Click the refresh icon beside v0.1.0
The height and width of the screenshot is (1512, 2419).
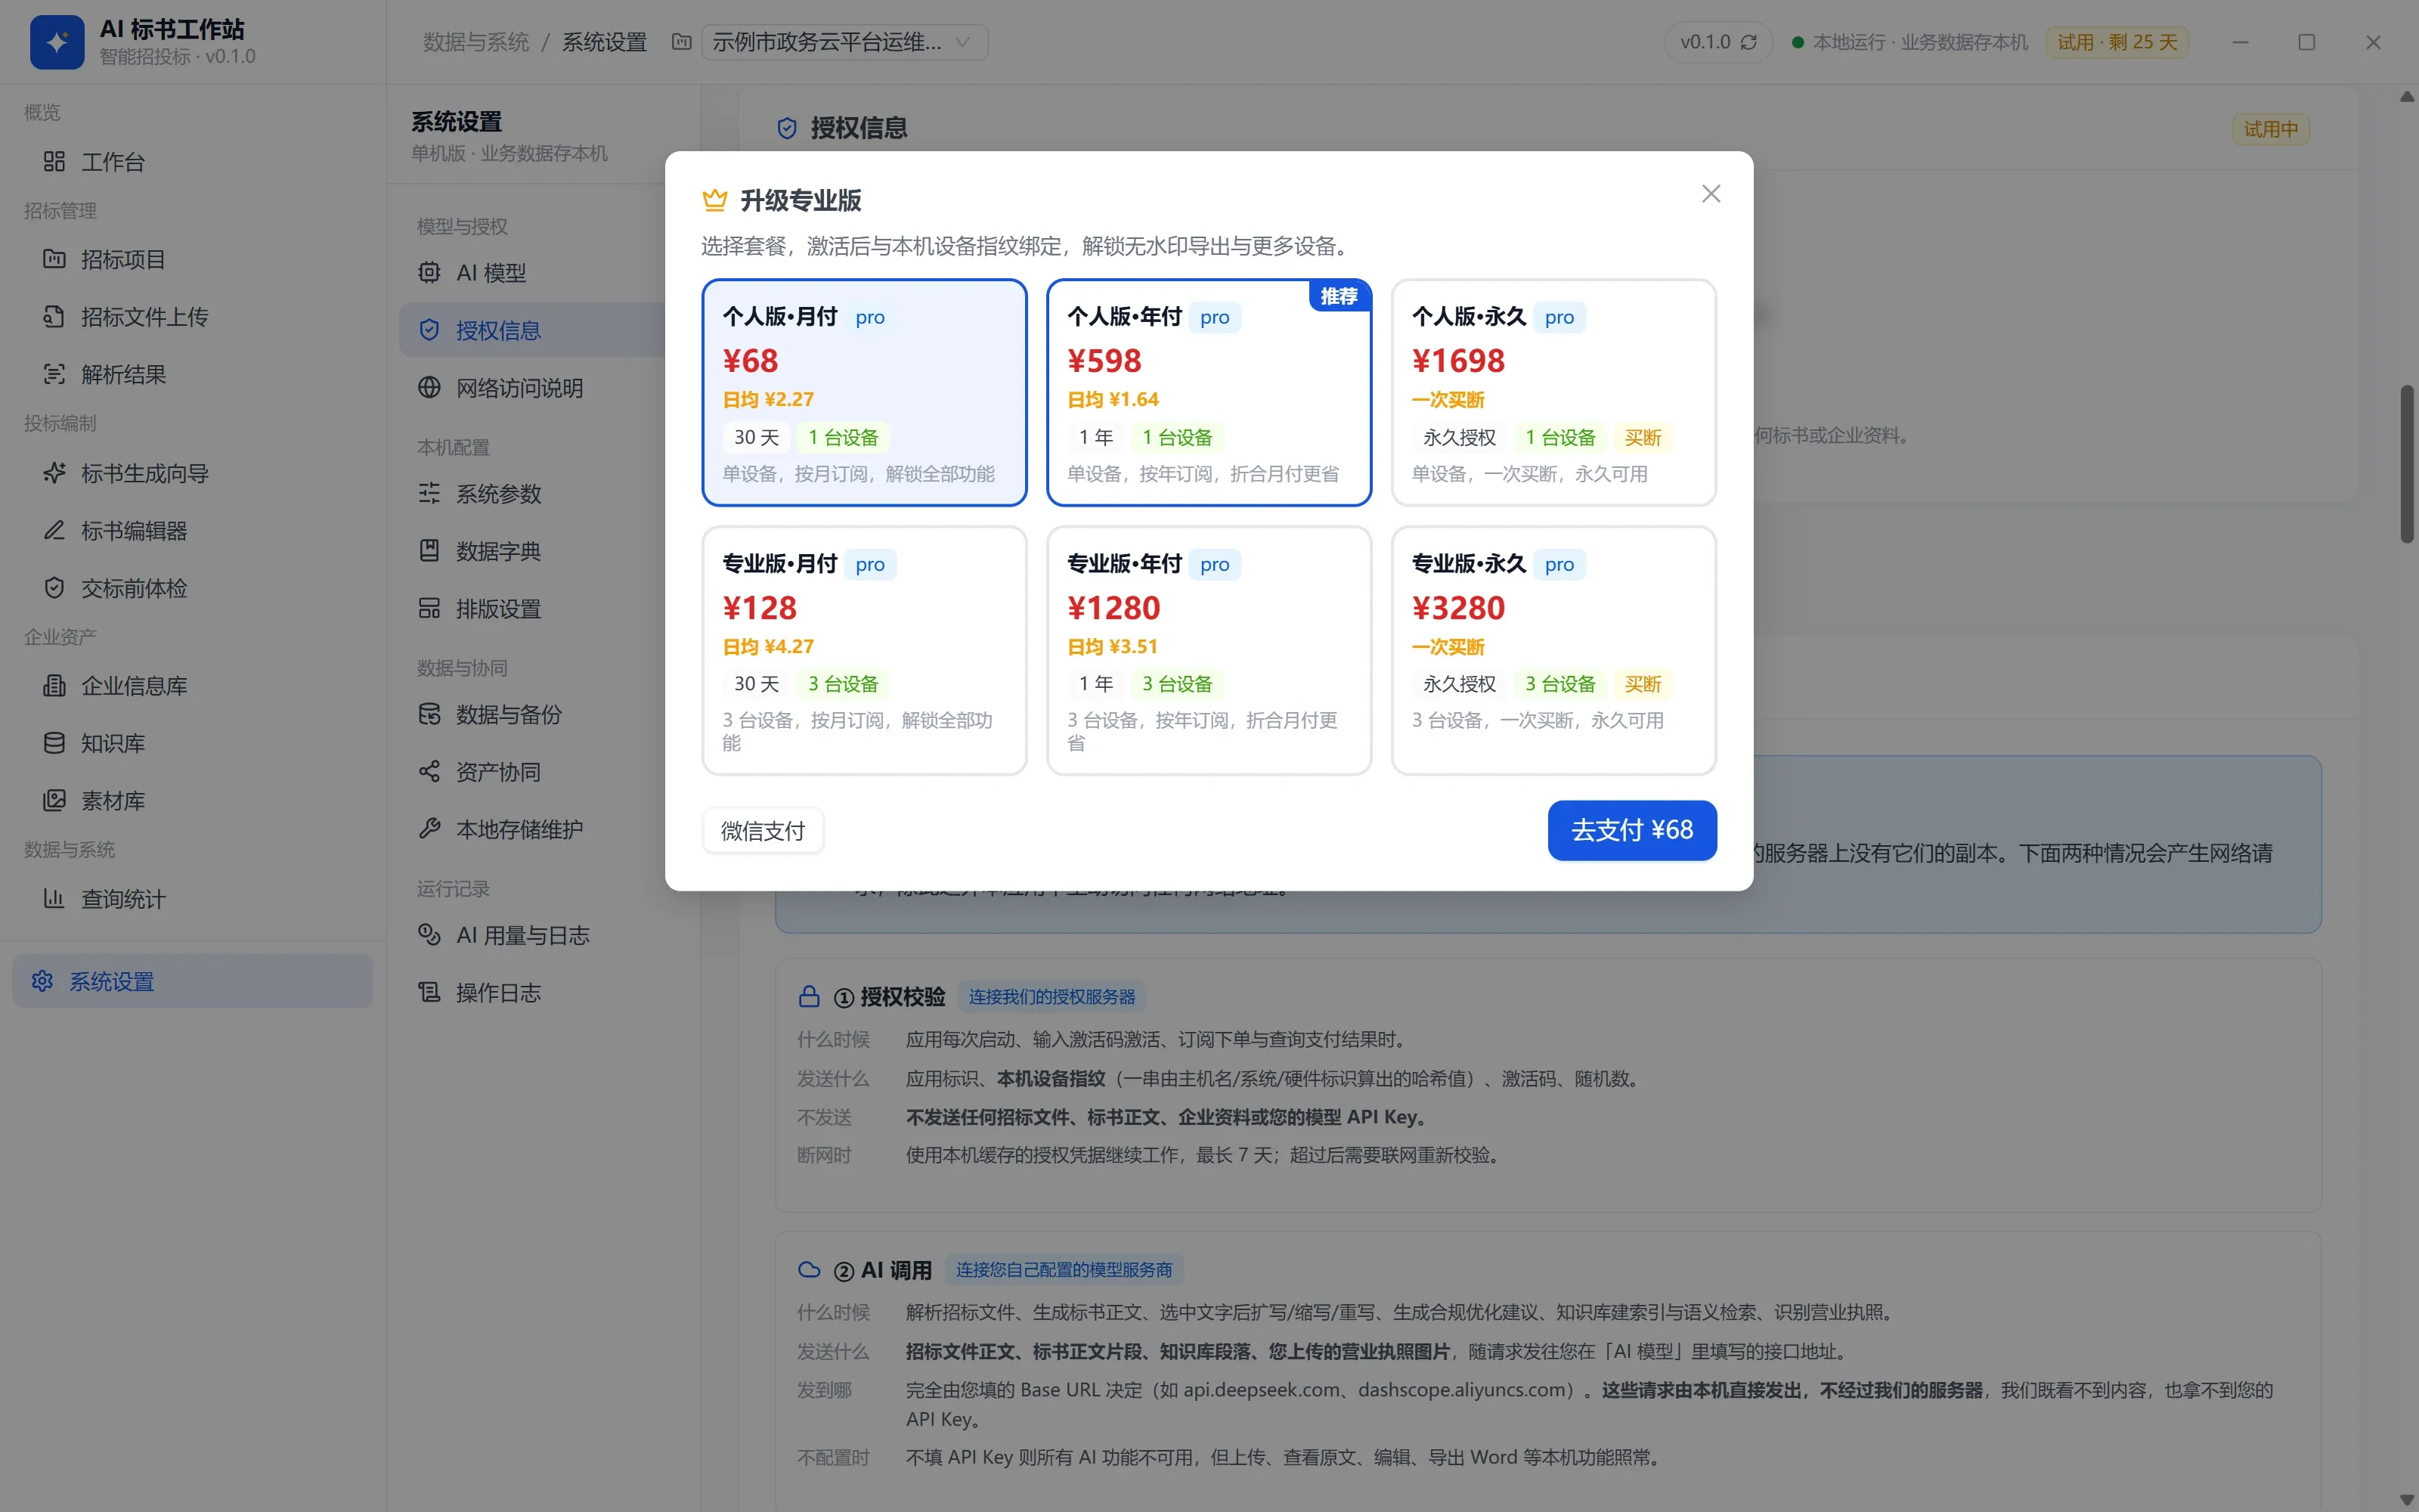click(1748, 42)
